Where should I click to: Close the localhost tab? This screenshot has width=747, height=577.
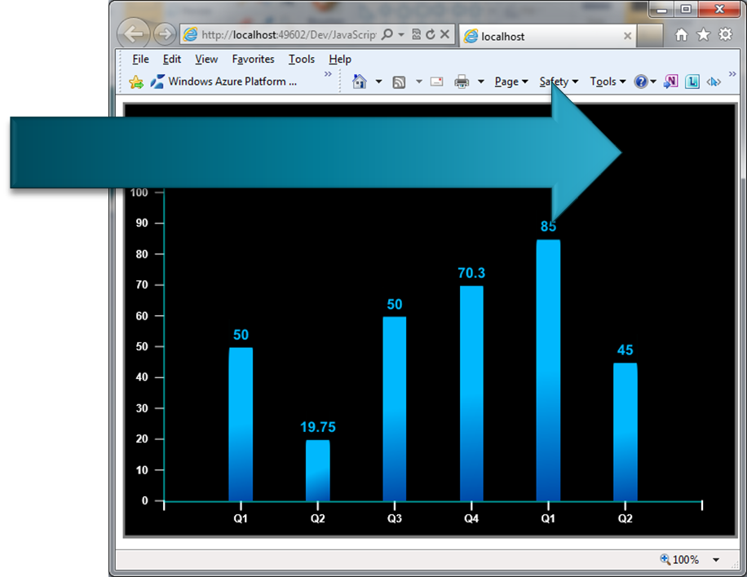click(627, 36)
